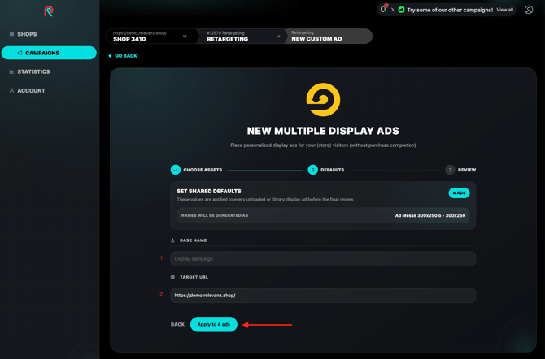Click the NEW MULTIPLE DISPLAY ADS title

point(323,131)
